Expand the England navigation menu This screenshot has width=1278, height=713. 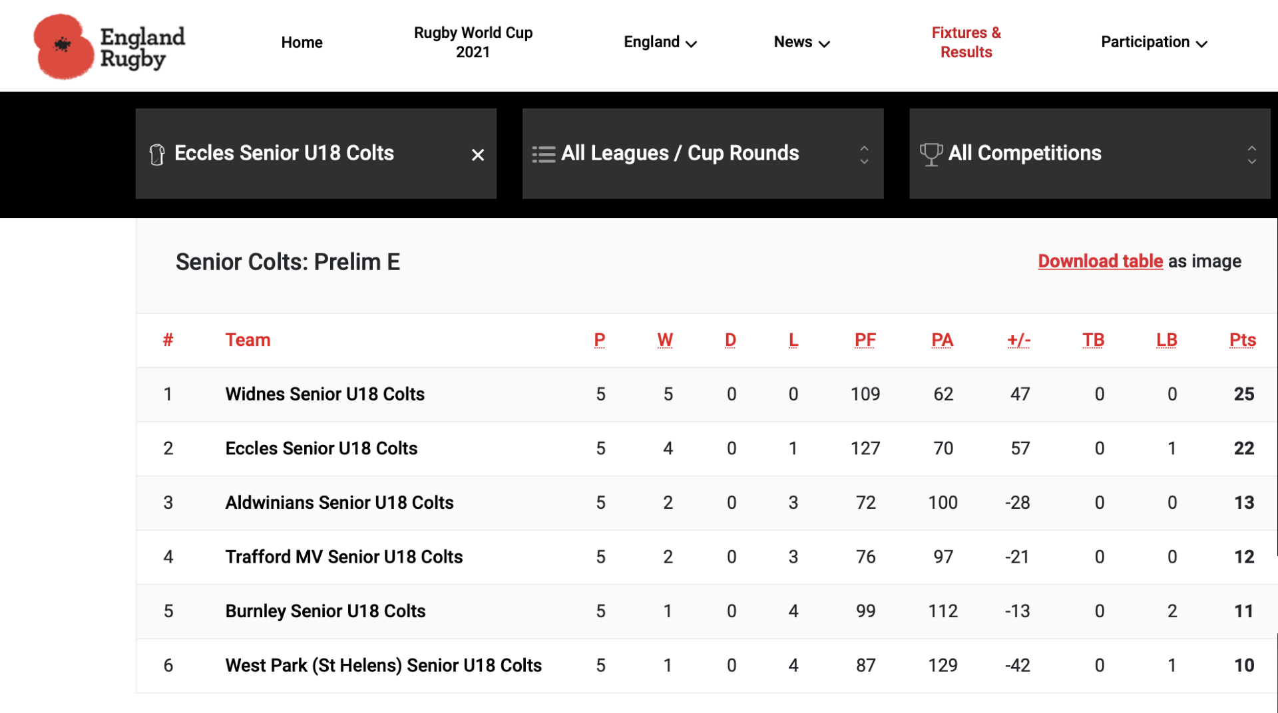[x=660, y=43]
